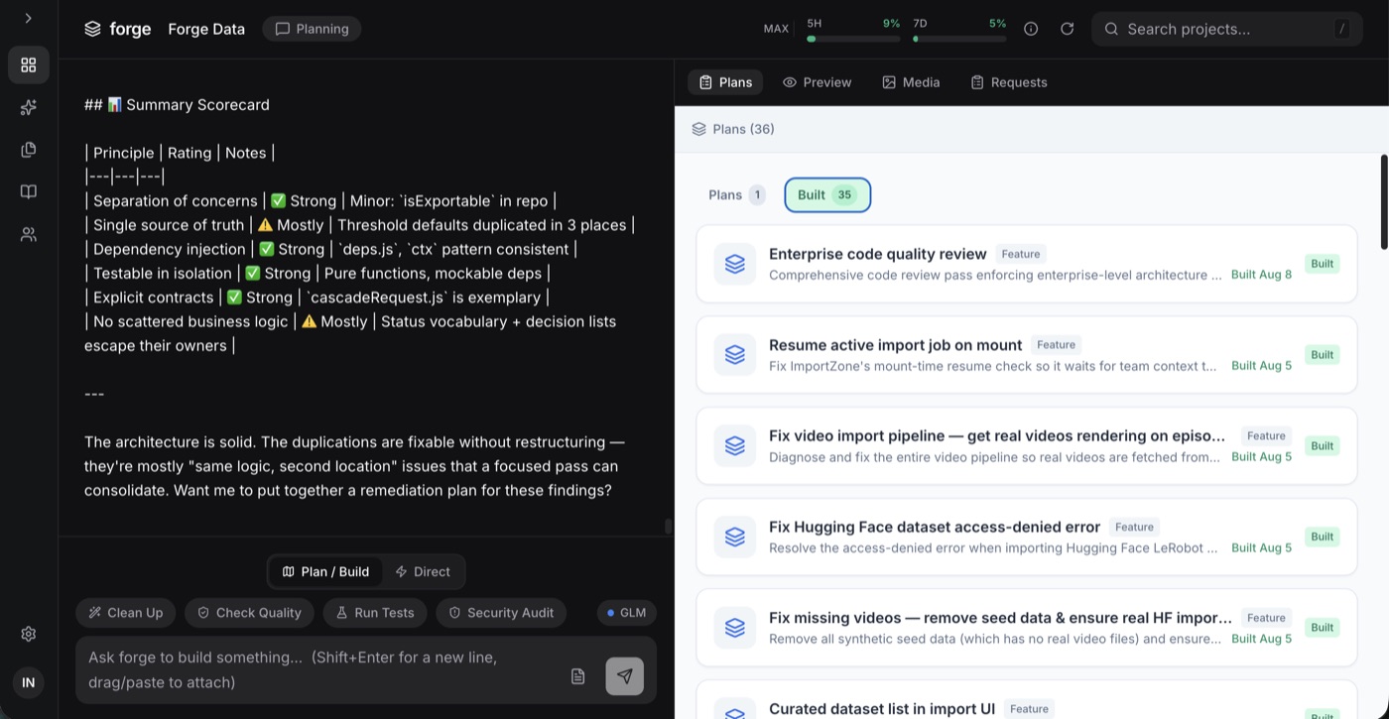
Task: Open Fix video import pipeline plan
Action: 1027,446
